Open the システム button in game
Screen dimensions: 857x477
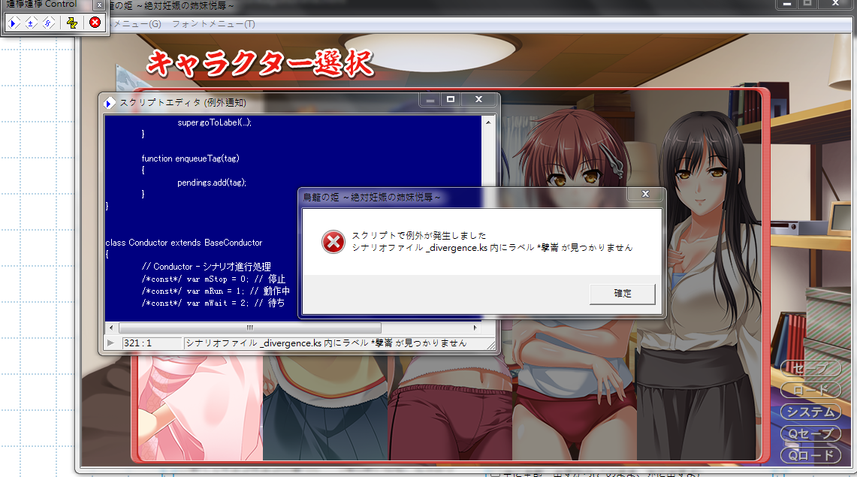tap(810, 412)
